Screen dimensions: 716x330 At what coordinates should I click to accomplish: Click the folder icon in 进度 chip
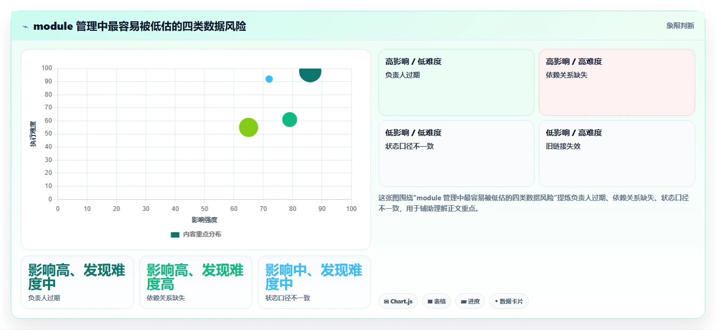[x=463, y=302]
